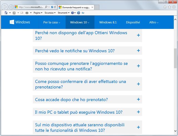Screen dimensions: 178x136
Task: Open a new blank tab
Action: click(x=97, y=8)
